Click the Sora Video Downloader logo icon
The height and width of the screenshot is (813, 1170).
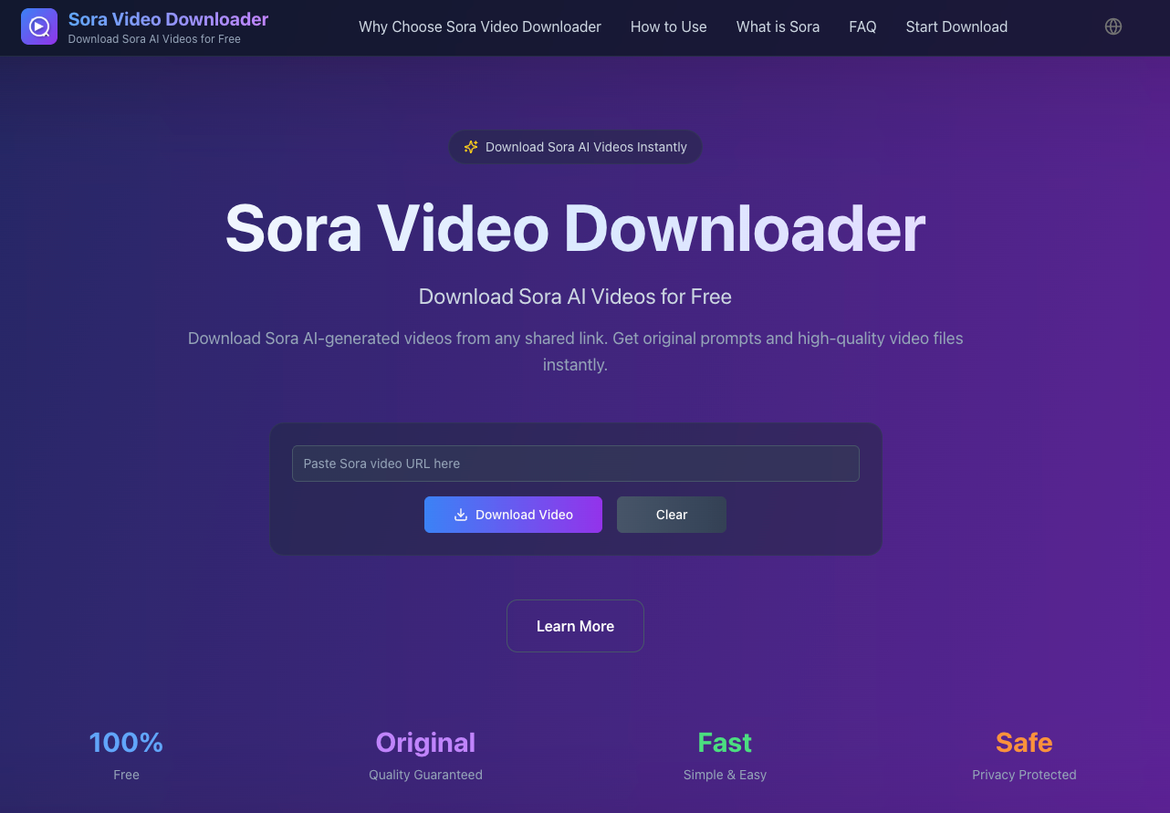(39, 26)
